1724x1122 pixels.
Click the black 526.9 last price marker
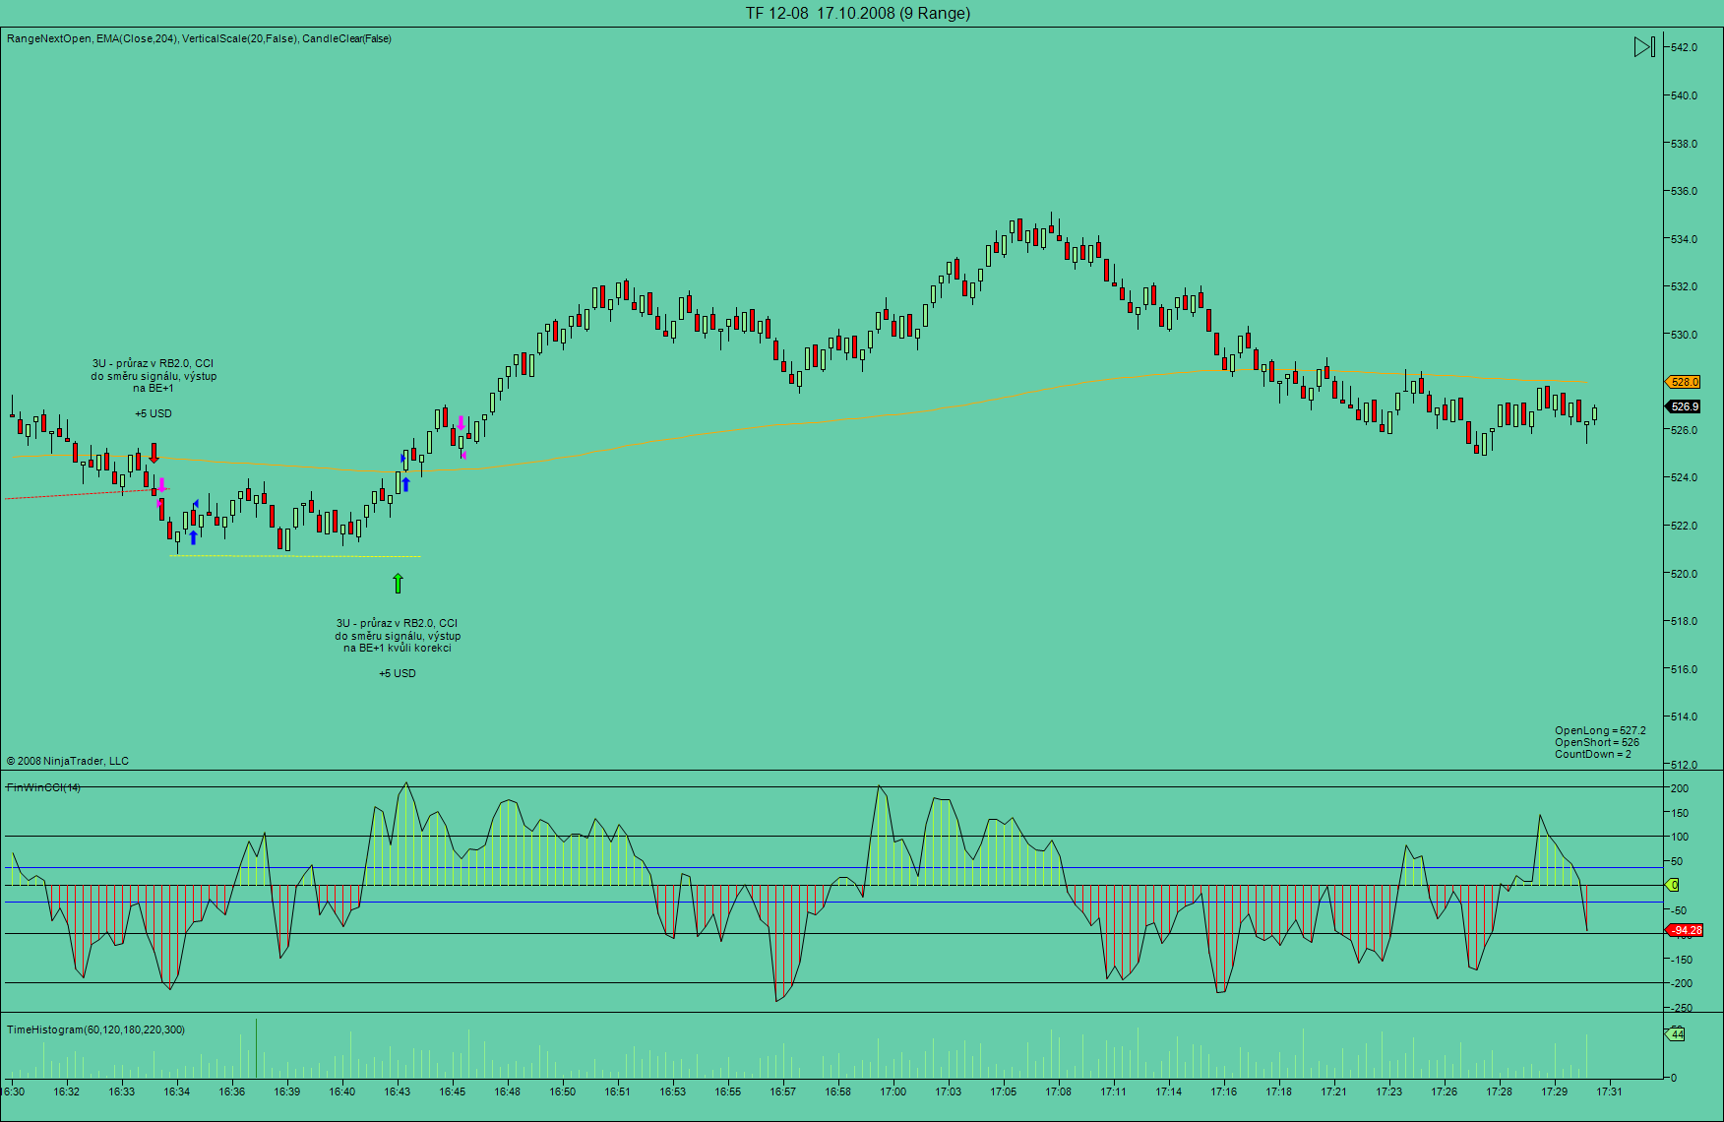[x=1684, y=406]
